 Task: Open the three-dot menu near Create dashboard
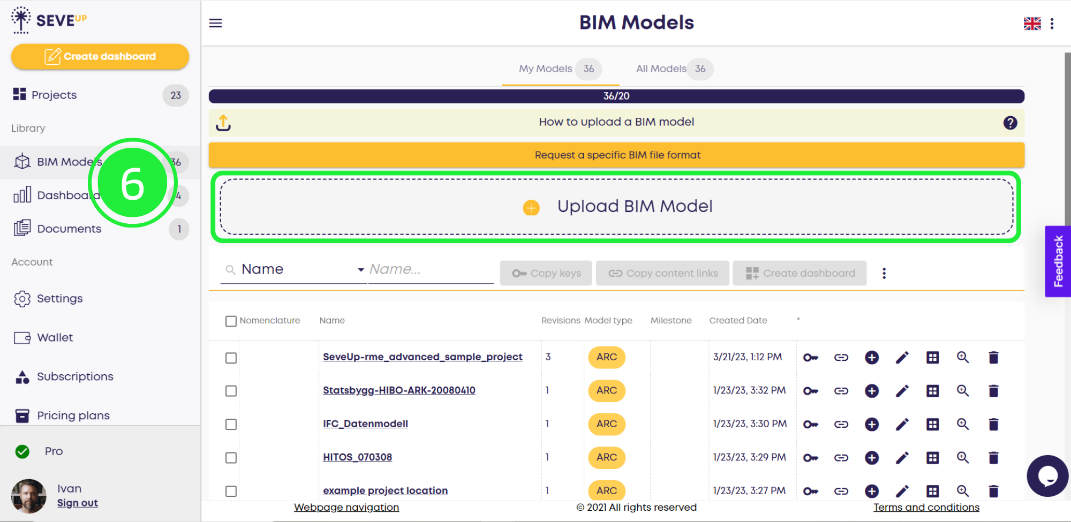(x=884, y=273)
